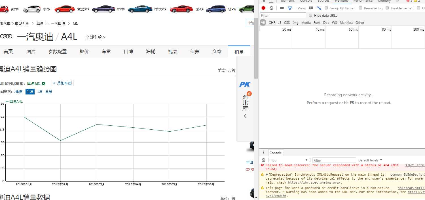Stop recording the network log
Screen dimensions: 425x200
click(263, 8)
